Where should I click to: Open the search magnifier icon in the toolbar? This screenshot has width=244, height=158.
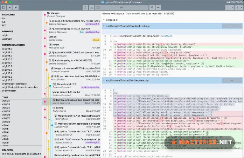(x=152, y=7)
